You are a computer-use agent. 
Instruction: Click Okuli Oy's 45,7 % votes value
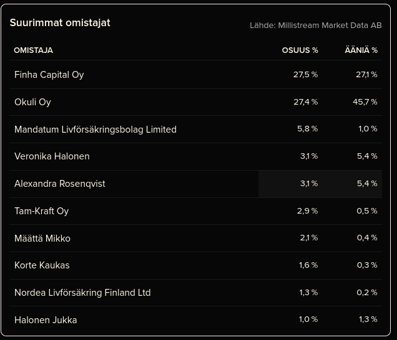tap(365, 102)
